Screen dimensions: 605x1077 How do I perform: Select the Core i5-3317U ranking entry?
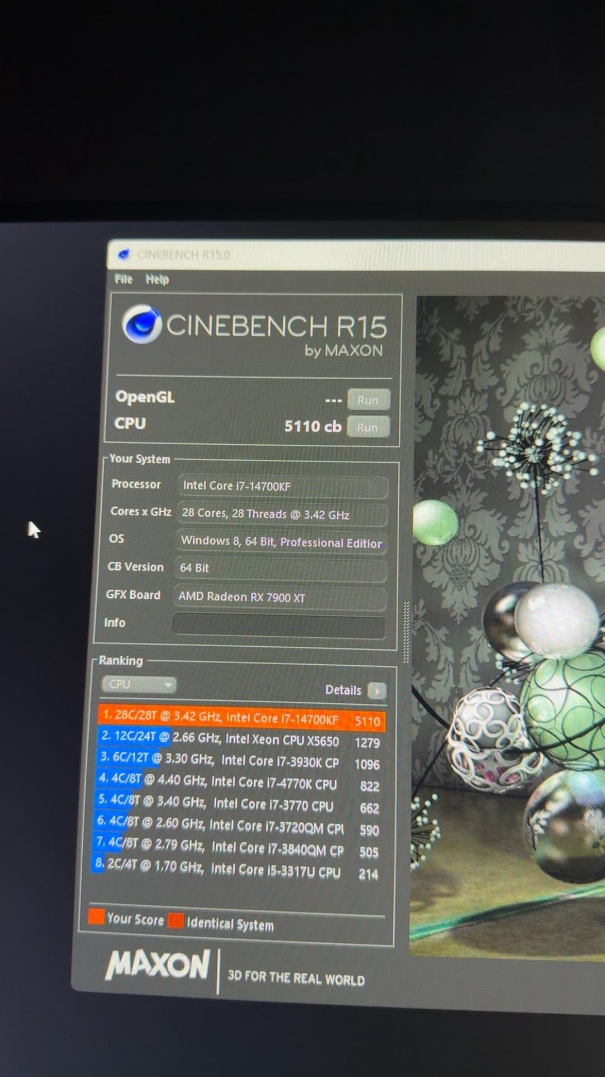click(x=235, y=869)
